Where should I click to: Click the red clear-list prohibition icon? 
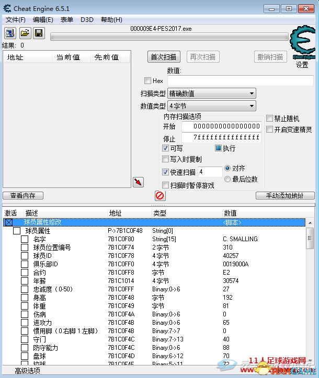pos(160,195)
